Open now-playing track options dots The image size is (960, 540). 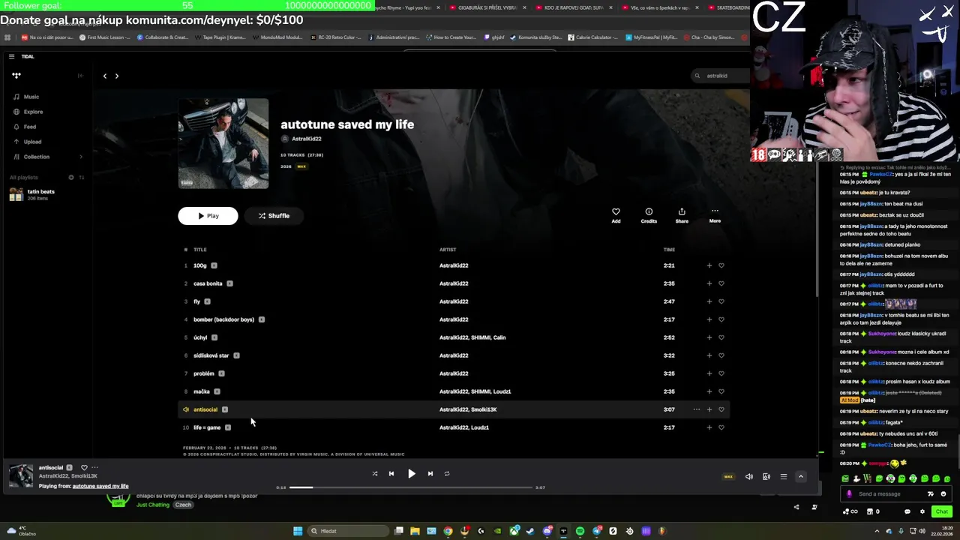pyautogui.click(x=94, y=468)
